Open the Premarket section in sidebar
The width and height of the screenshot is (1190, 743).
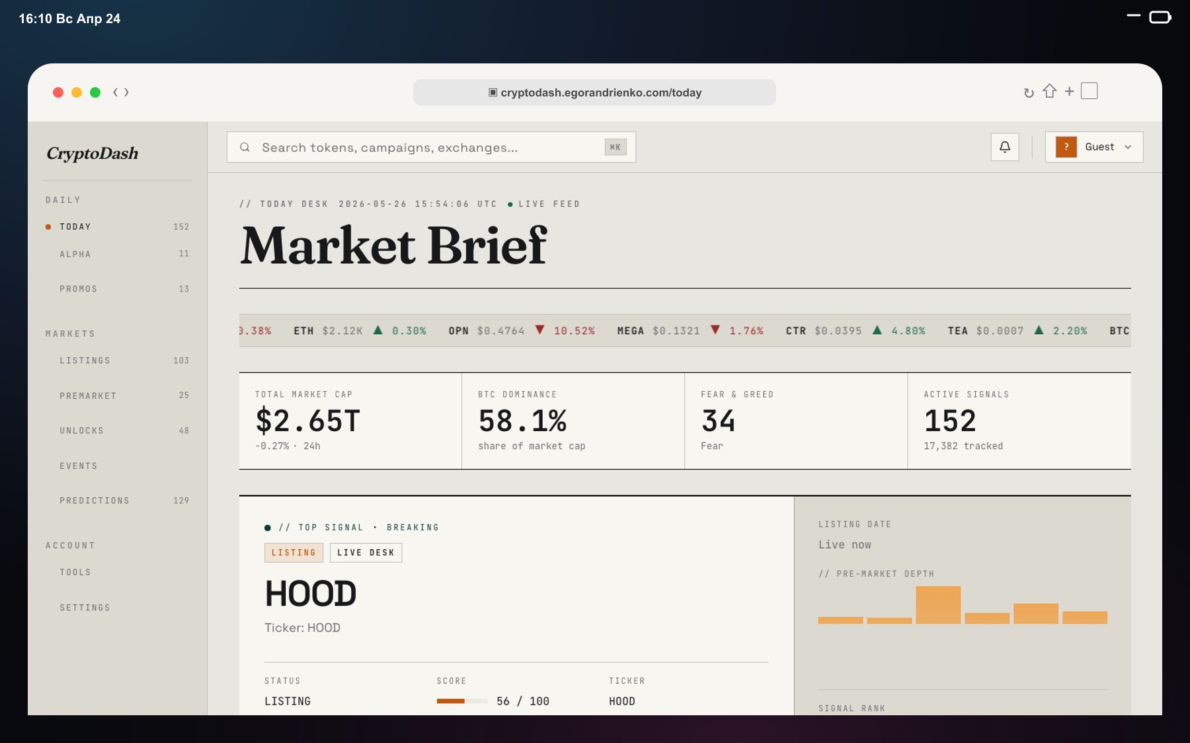[x=118, y=396]
